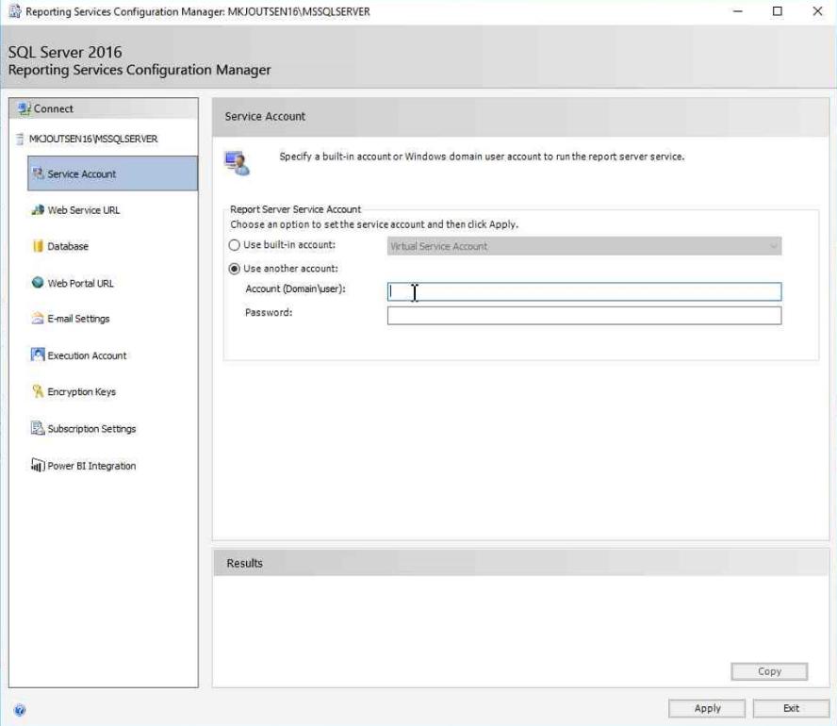Click the Service Account sidebar icon
The image size is (837, 726).
click(x=38, y=173)
